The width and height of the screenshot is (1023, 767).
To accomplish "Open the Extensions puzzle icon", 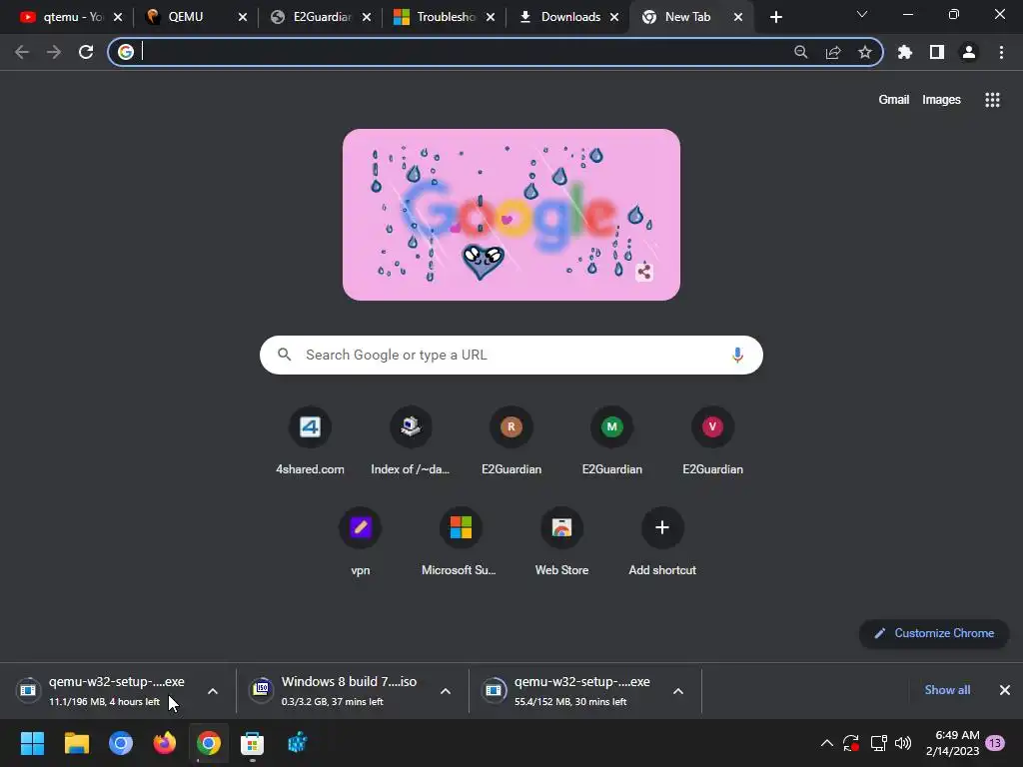I will pos(905,52).
